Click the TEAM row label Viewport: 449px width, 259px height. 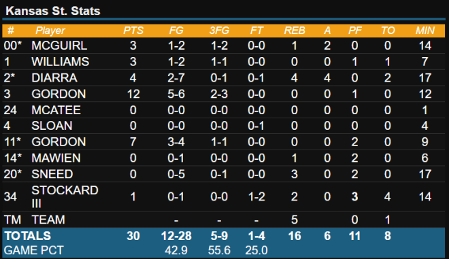point(48,220)
